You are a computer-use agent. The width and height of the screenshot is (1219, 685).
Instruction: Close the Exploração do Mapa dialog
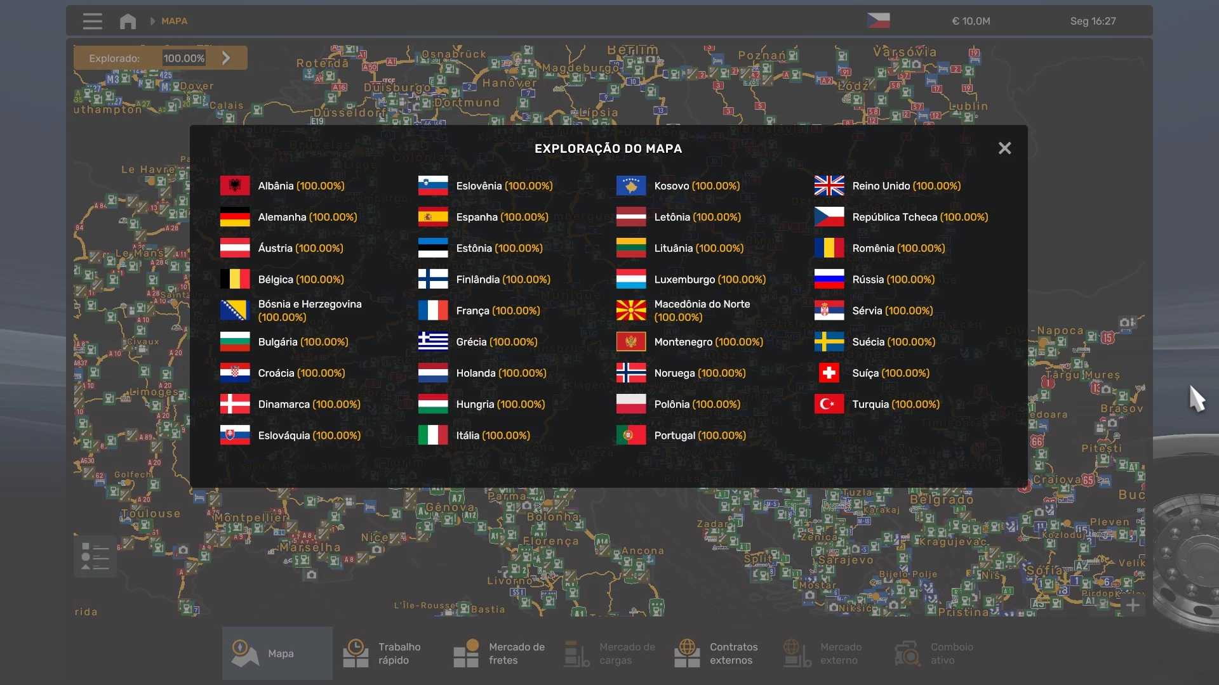coord(1004,148)
